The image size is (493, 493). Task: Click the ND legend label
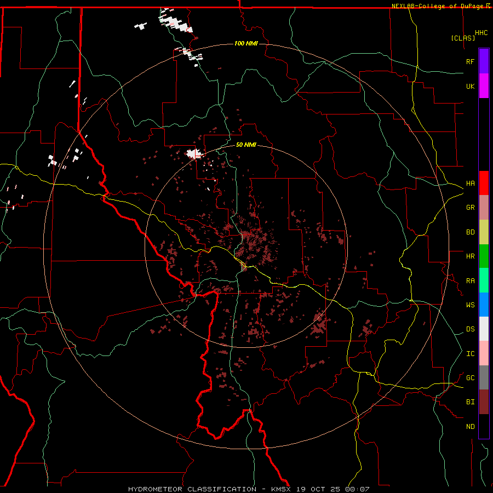(470, 427)
